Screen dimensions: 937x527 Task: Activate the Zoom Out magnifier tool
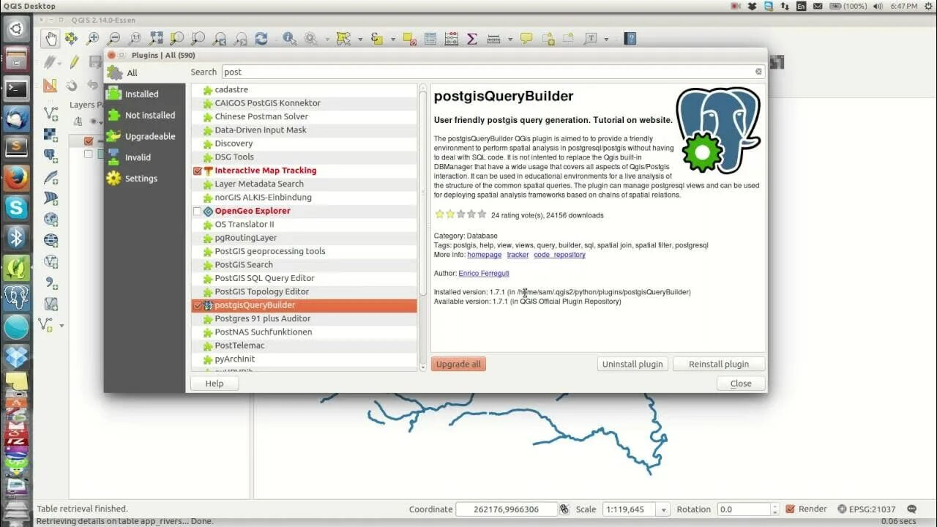(x=114, y=39)
